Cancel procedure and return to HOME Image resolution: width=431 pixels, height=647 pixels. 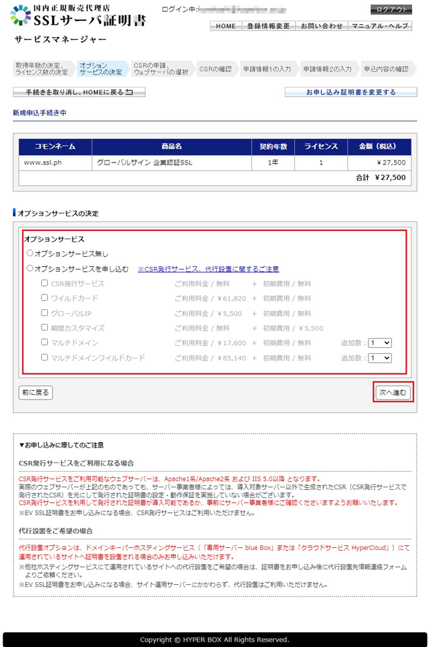[x=79, y=92]
